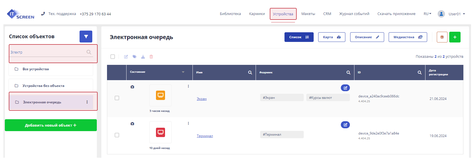Switch to Карта view
The height and width of the screenshot is (160, 475).
pos(332,37)
